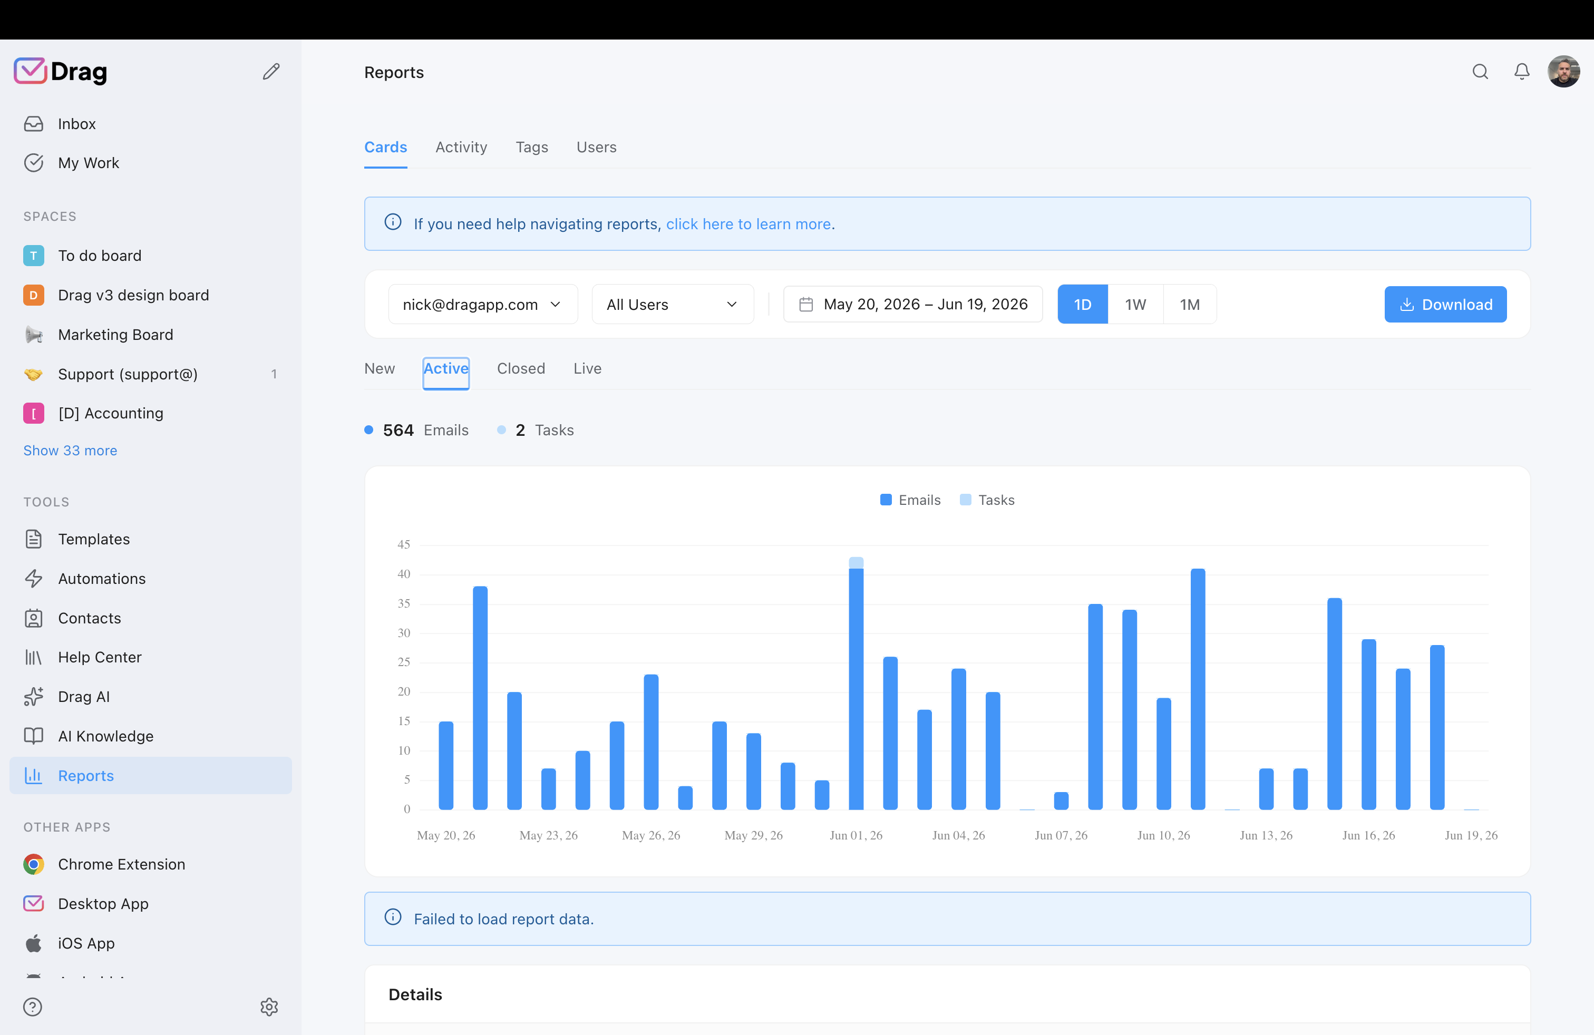Click 'Failed to load report data.' message
The height and width of the screenshot is (1035, 1594).
pos(503,919)
